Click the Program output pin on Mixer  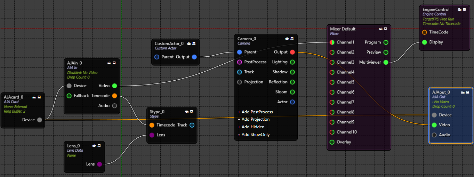coord(386,42)
